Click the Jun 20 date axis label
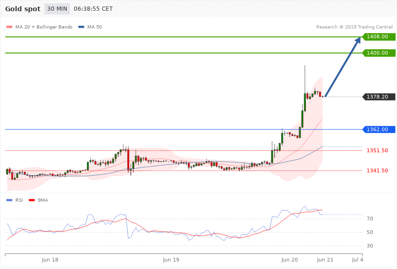The width and height of the screenshot is (397, 269). coord(290,260)
